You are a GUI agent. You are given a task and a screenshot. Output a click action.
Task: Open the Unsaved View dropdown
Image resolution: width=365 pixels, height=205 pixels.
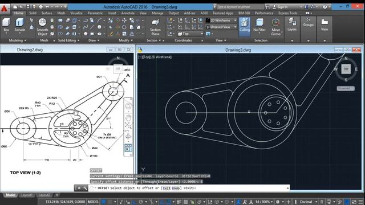[221, 27]
